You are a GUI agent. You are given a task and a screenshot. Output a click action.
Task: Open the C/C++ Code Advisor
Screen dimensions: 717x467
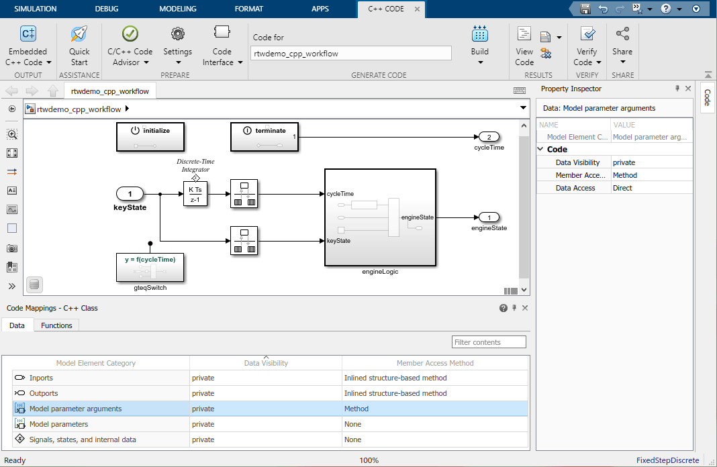(130, 35)
